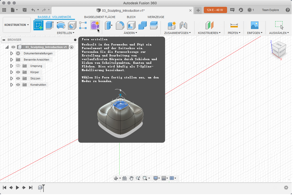Click the Insert image icon
Image resolution: width=293 pixels, height=196 pixels.
click(255, 25)
